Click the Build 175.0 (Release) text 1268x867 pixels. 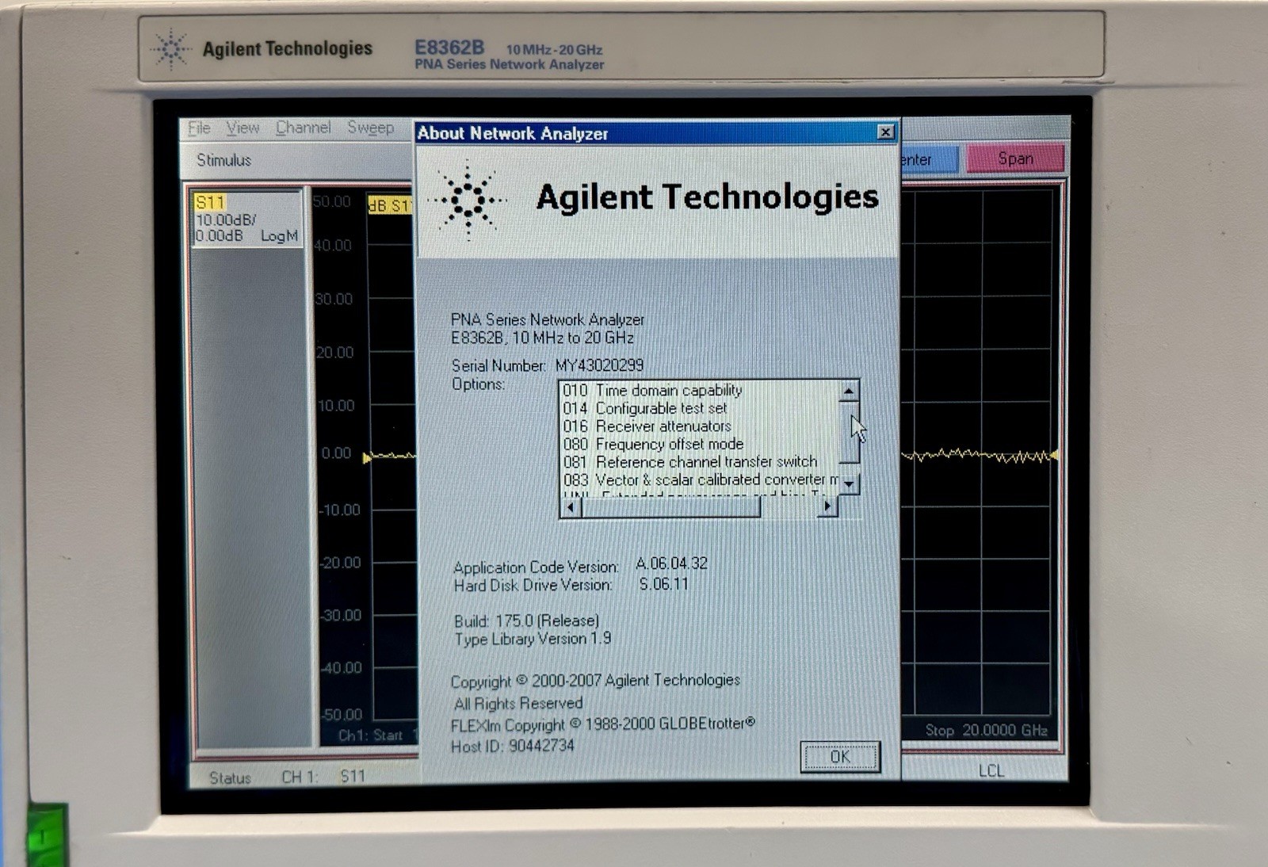(526, 621)
